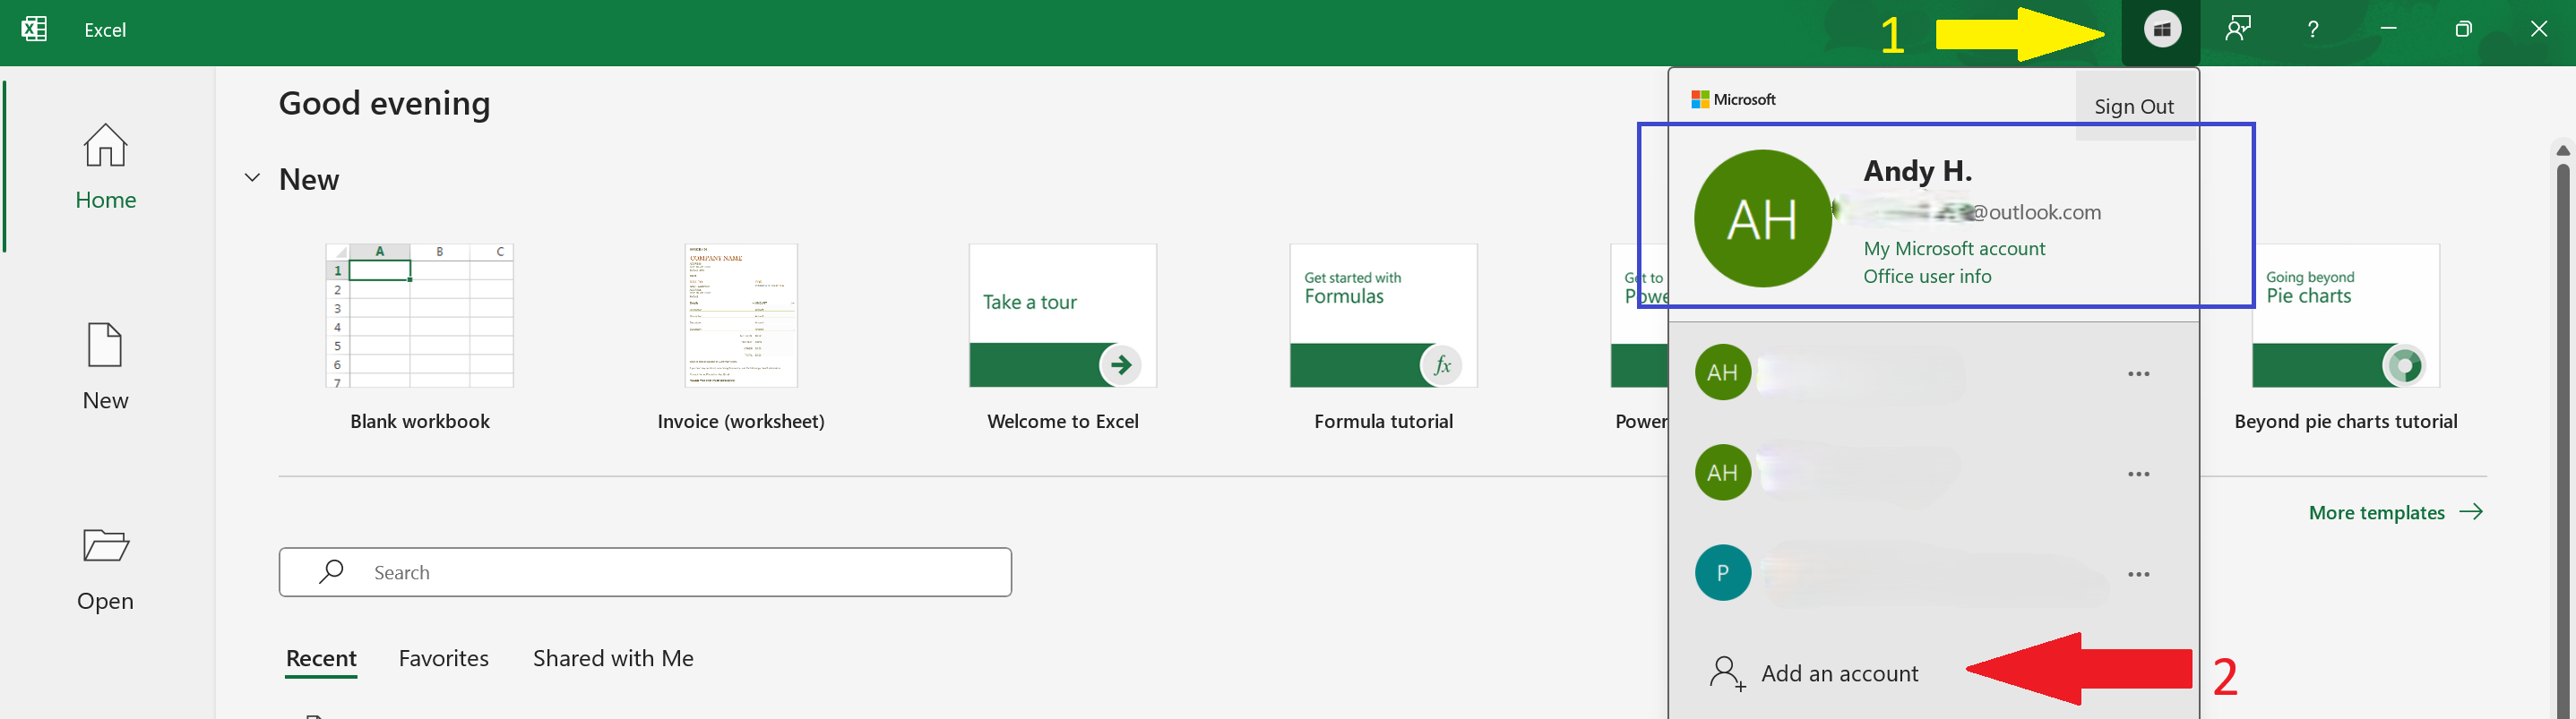Image resolution: width=2576 pixels, height=719 pixels.
Task: Open New page from left sidebar
Action: click(105, 366)
